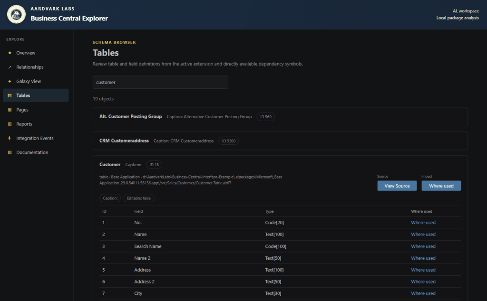Open Where used for the No. field
The width and height of the screenshot is (487, 301).
423,223
